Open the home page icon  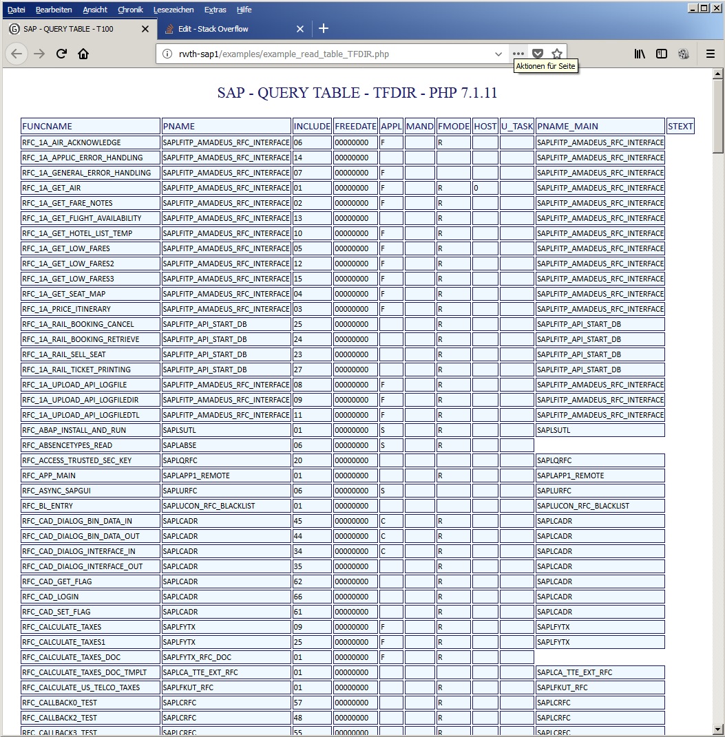[x=83, y=54]
